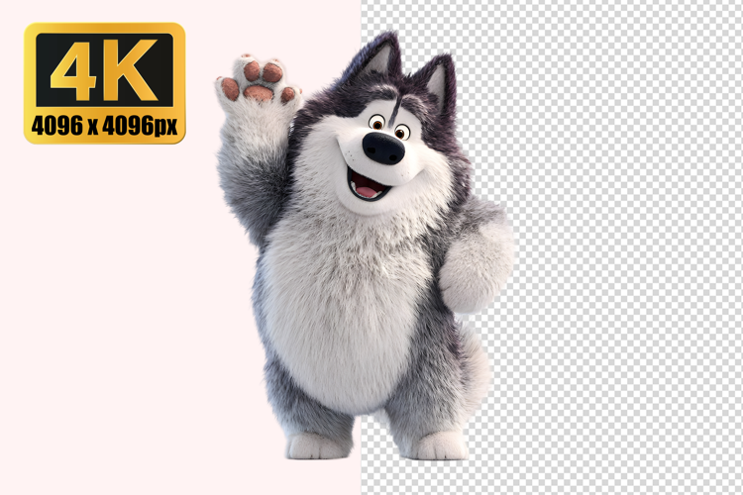Click the large center pad on raised paw
Image resolution: width=743 pixels, height=495 pixels.
pyautogui.click(x=258, y=93)
